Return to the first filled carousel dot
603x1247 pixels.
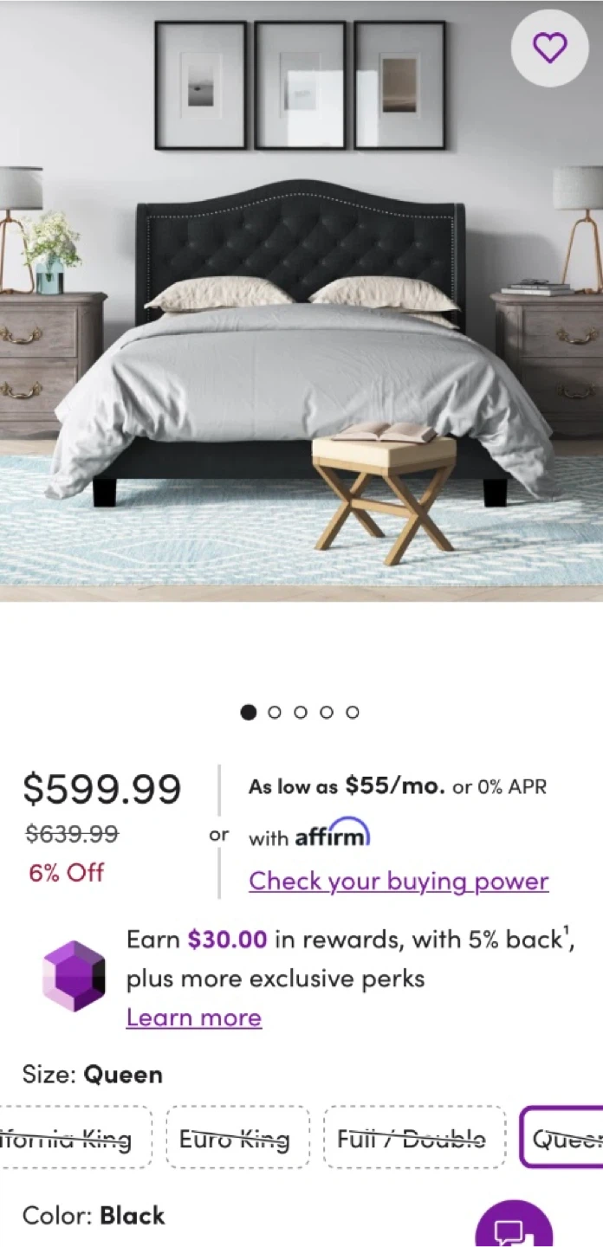(249, 712)
